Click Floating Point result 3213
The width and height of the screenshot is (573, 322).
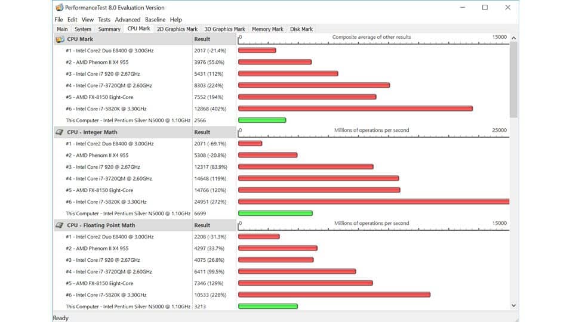coord(201,306)
